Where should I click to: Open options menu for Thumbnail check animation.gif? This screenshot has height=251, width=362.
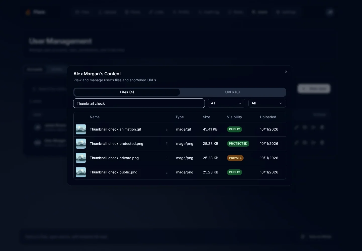click(x=167, y=129)
